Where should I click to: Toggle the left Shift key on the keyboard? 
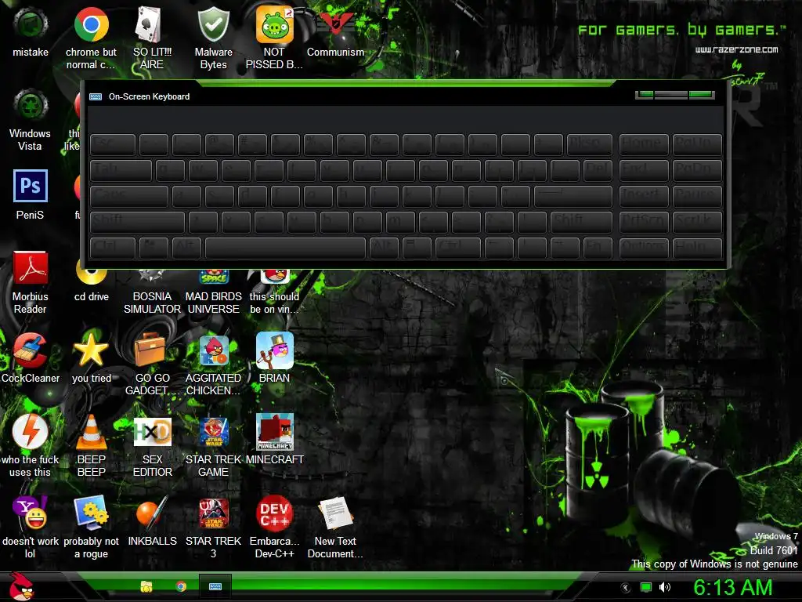(137, 223)
